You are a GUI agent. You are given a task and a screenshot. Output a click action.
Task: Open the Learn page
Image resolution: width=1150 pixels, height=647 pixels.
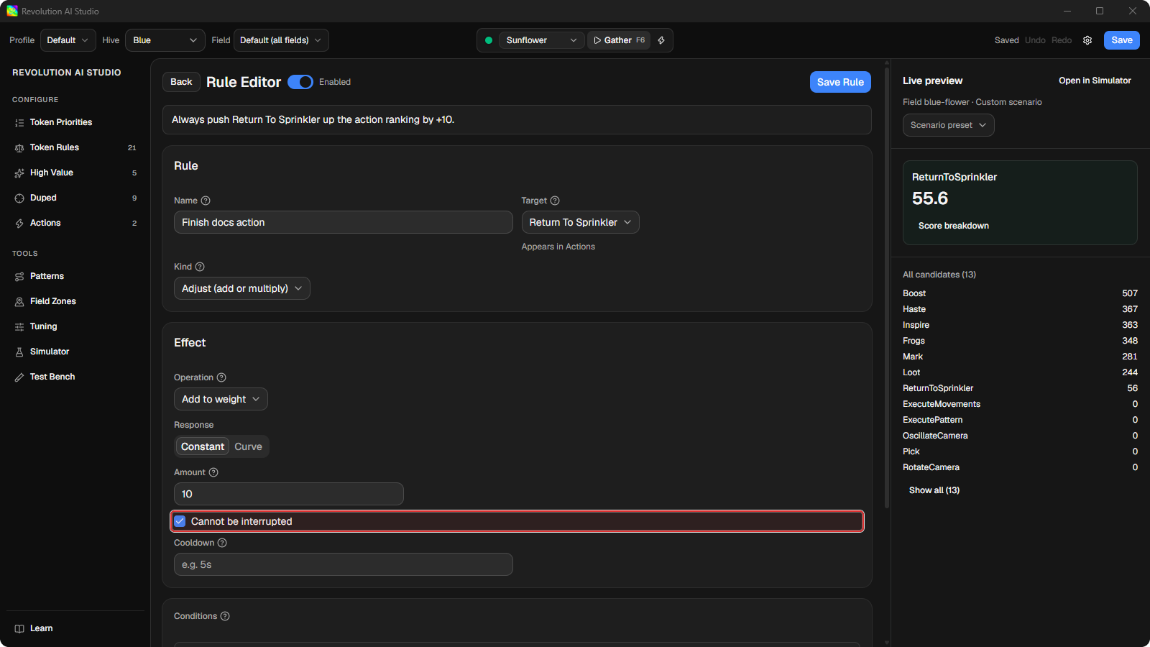(x=75, y=628)
